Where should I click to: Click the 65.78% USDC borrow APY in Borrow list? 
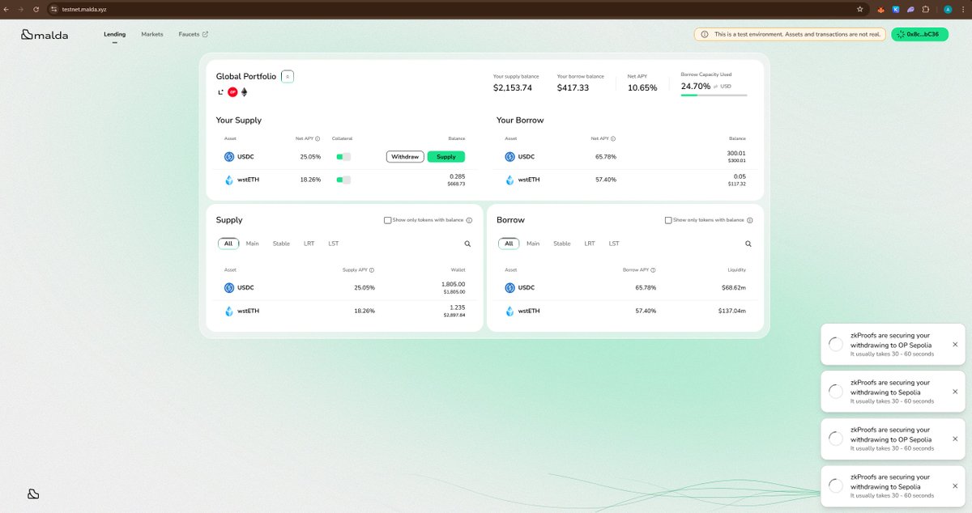646,287
